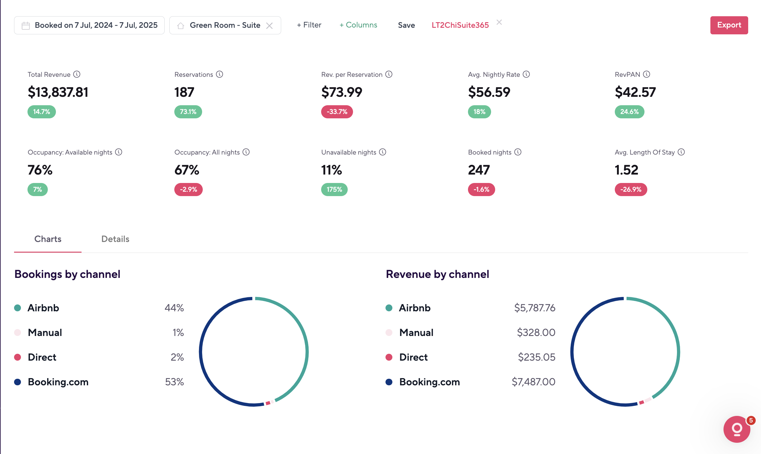Add a new filter
Screen dimensions: 761x454
pyautogui.click(x=309, y=25)
